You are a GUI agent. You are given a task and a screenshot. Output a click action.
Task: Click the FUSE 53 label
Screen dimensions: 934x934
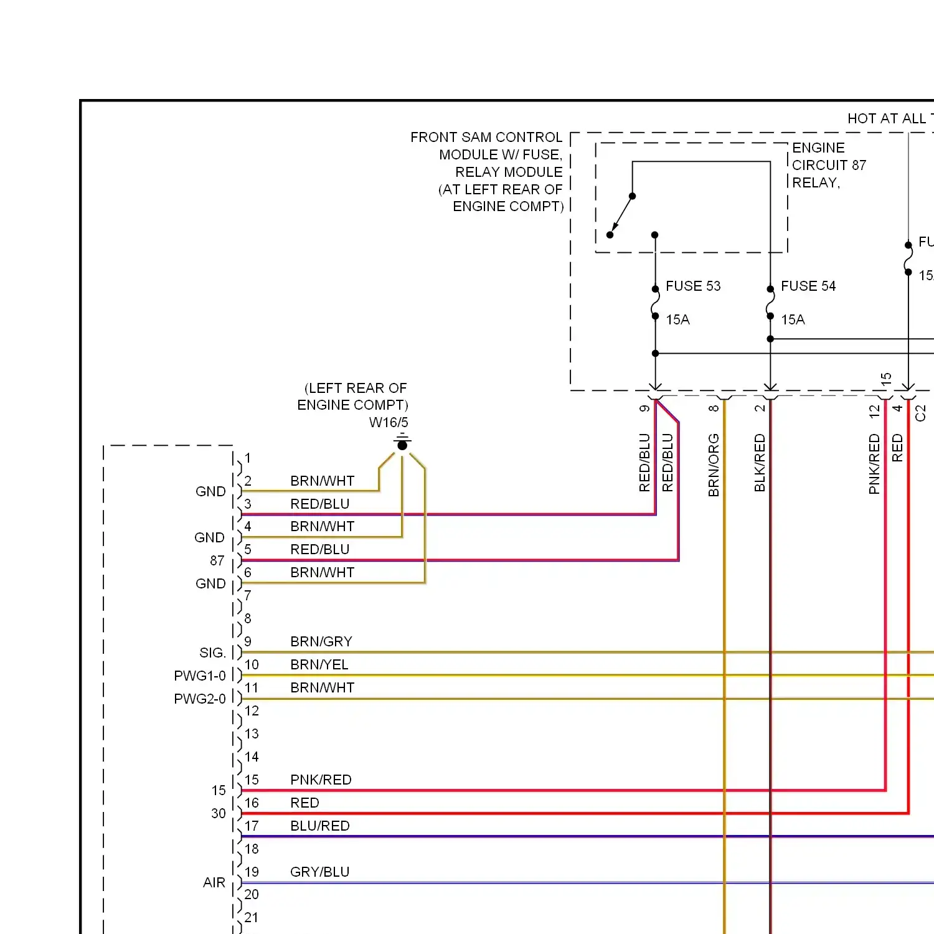(693, 286)
